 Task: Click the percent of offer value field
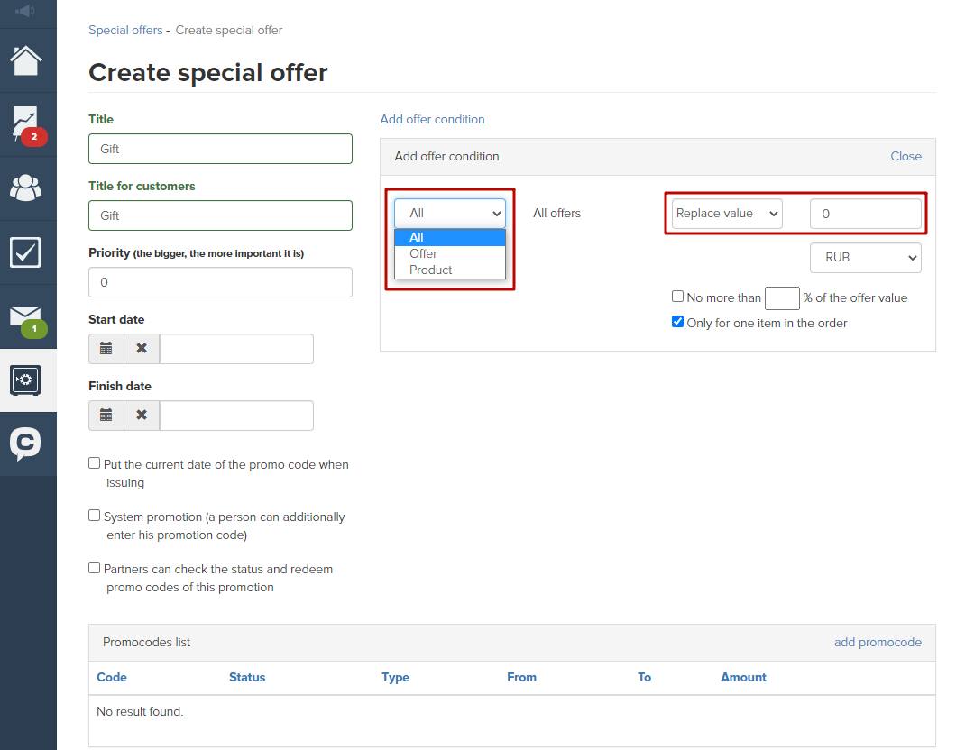(x=782, y=298)
